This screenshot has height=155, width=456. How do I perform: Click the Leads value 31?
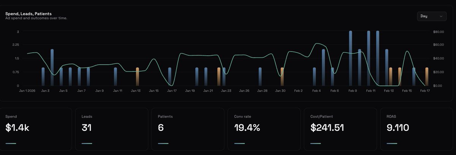[x=87, y=128]
